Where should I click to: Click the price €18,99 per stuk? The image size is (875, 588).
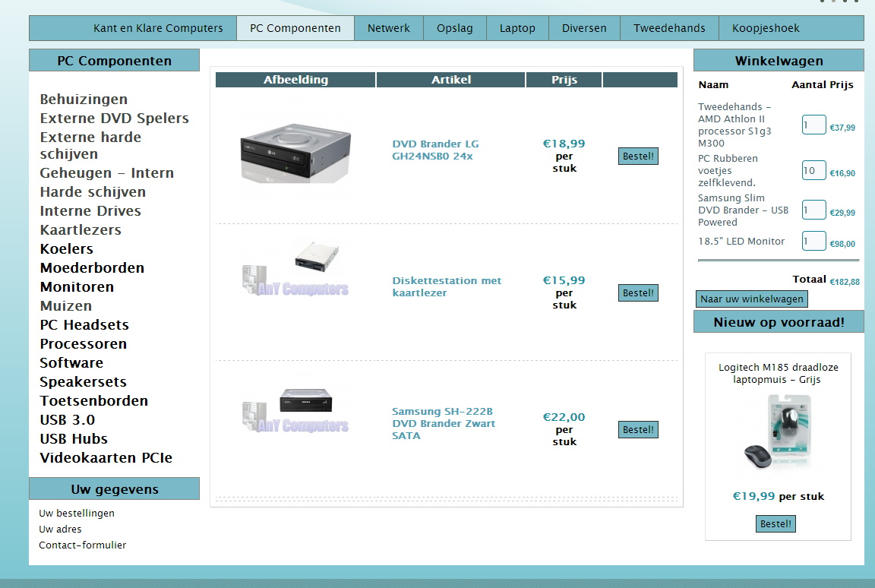tap(564, 156)
